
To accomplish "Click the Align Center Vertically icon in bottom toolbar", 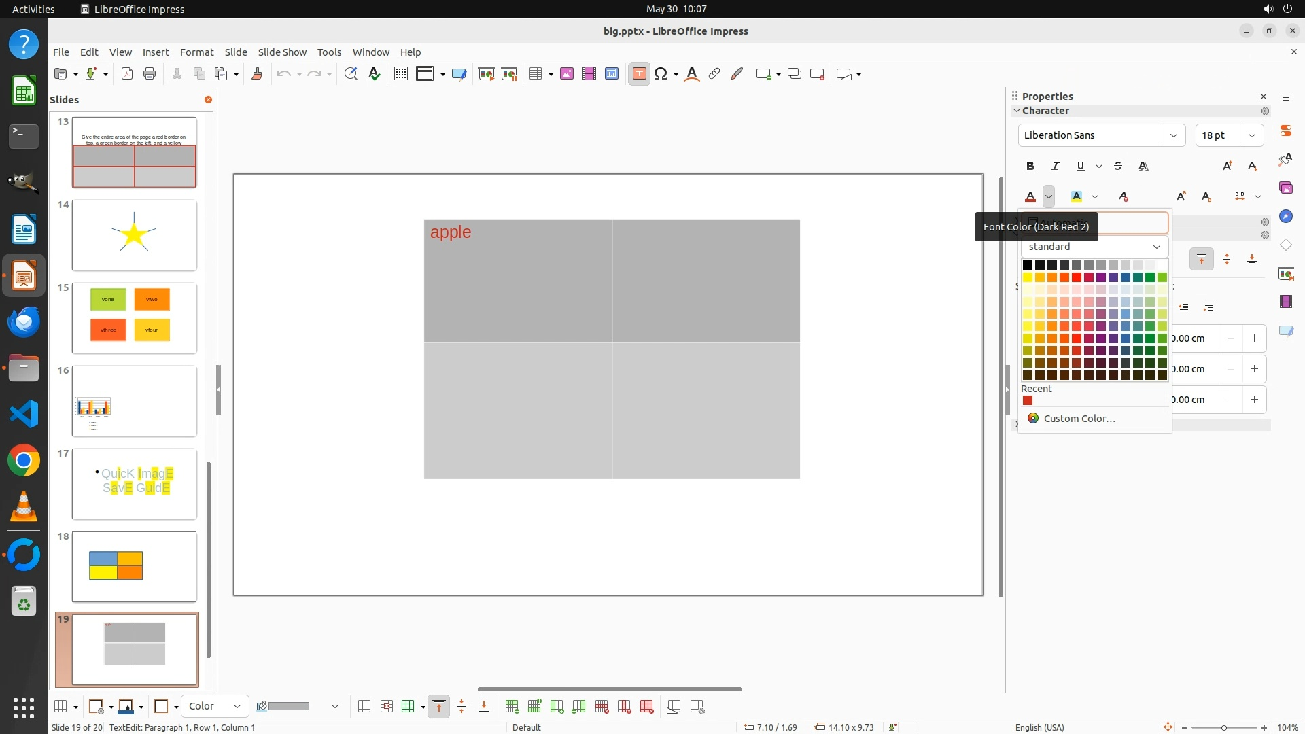I will pos(462,706).
